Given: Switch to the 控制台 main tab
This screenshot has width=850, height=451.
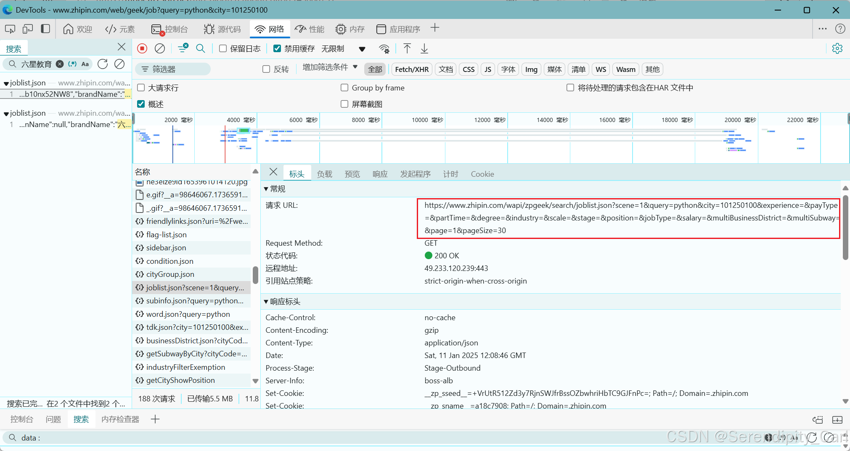Looking at the screenshot, I should (170, 29).
